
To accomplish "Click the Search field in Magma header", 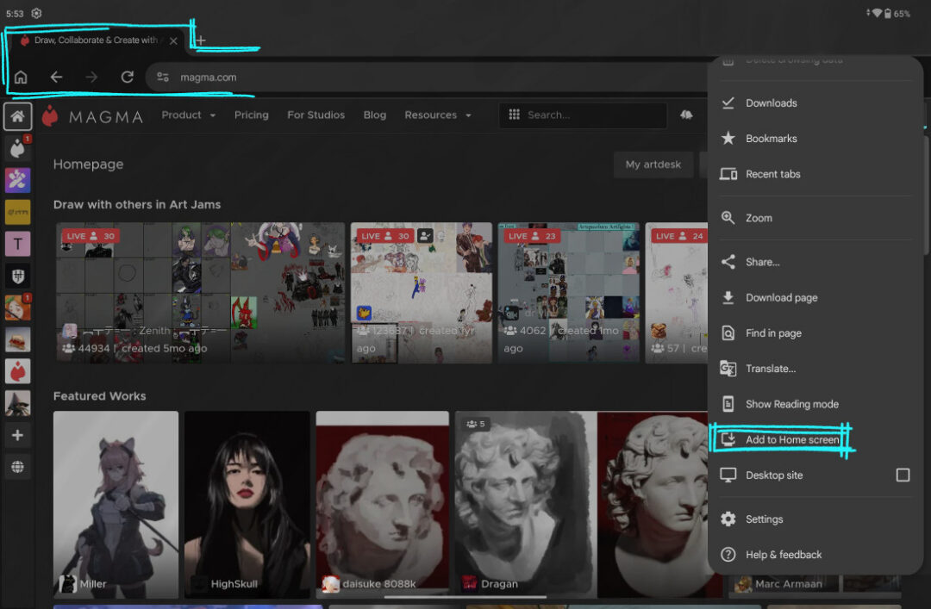I will [x=583, y=115].
